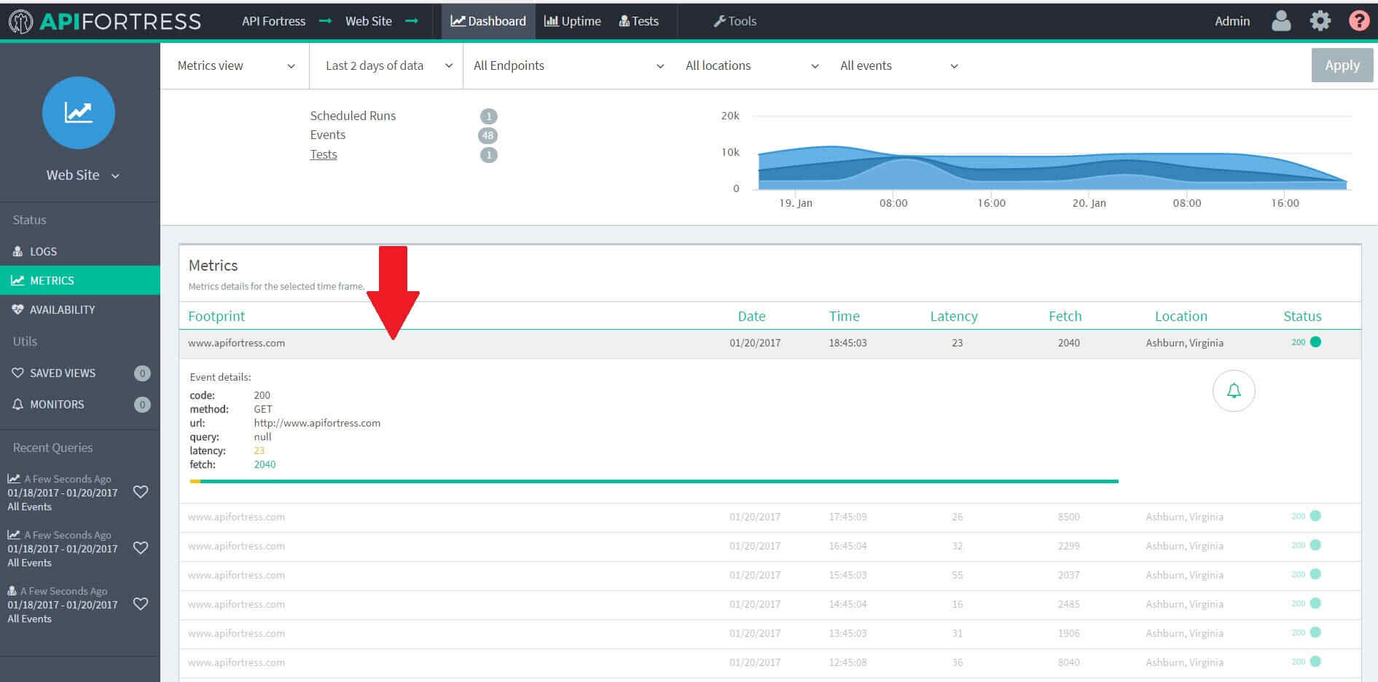Viewport: 1378px width, 682px height.
Task: Open the Tests link in summary
Action: click(x=324, y=154)
